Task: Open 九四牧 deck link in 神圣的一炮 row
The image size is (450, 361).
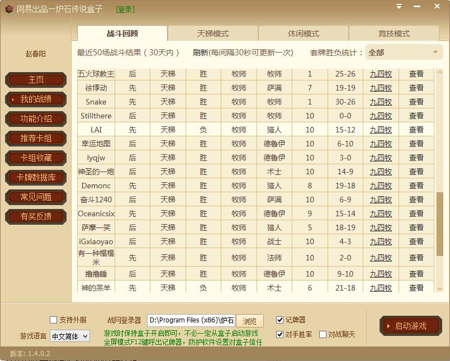Action: [x=381, y=172]
